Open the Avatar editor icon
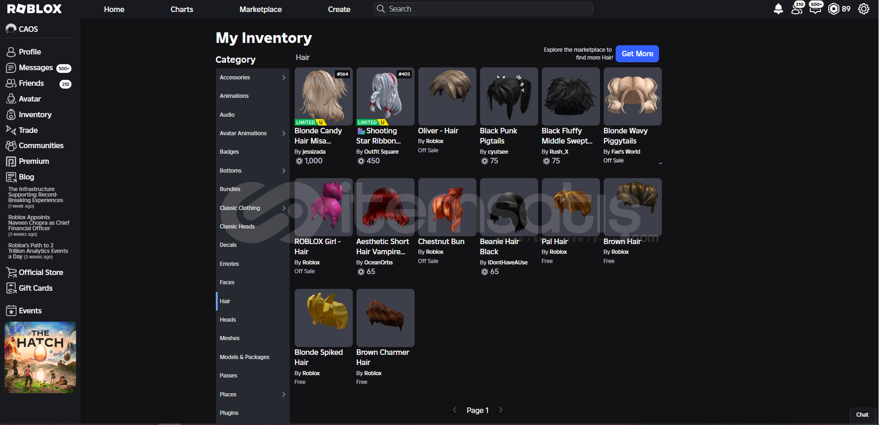 (11, 99)
